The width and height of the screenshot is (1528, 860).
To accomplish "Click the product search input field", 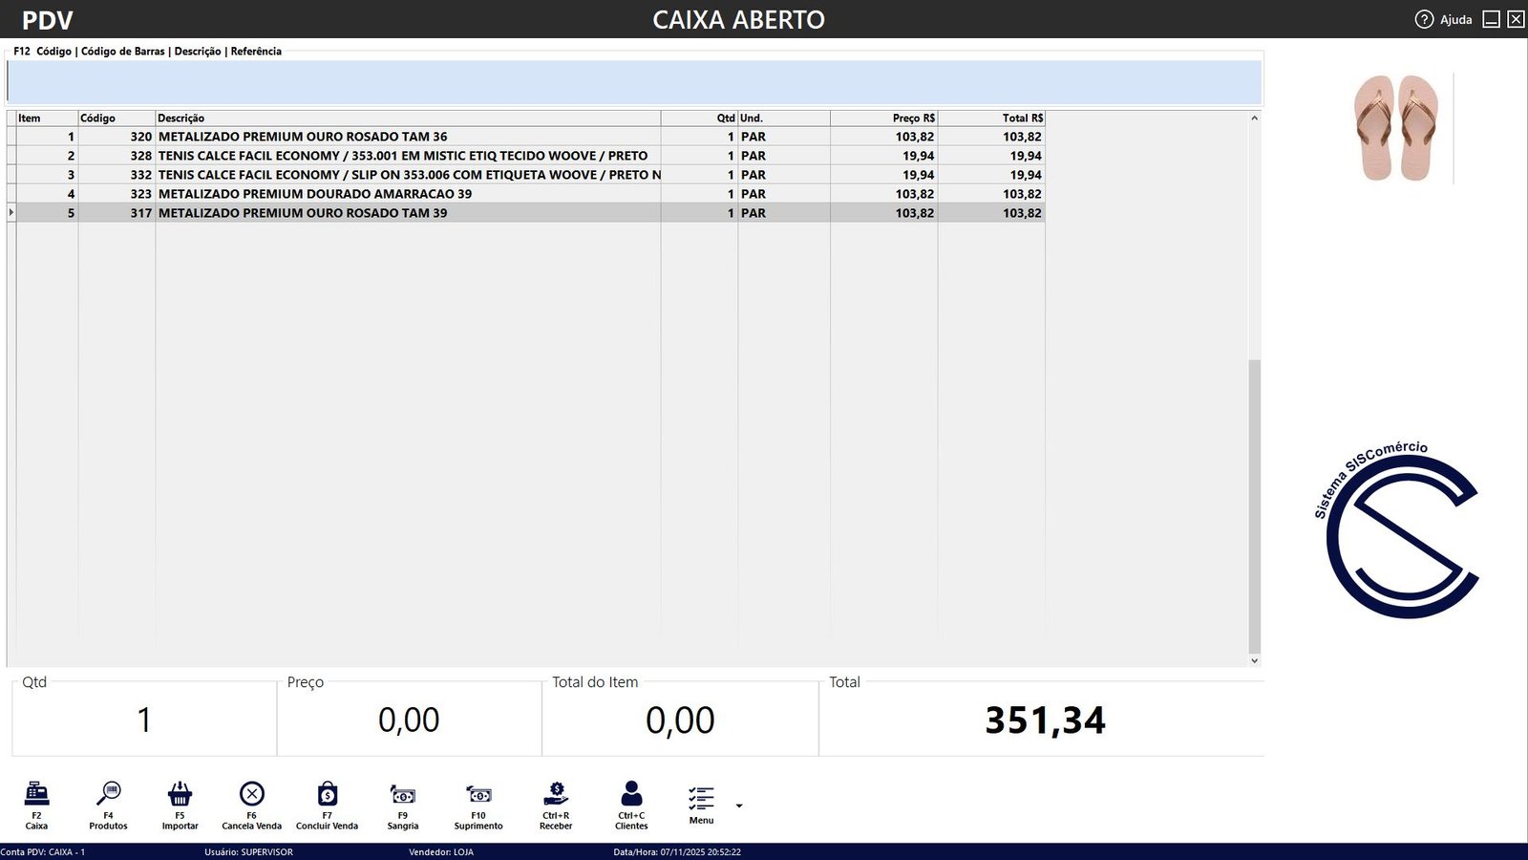I will point(634,82).
